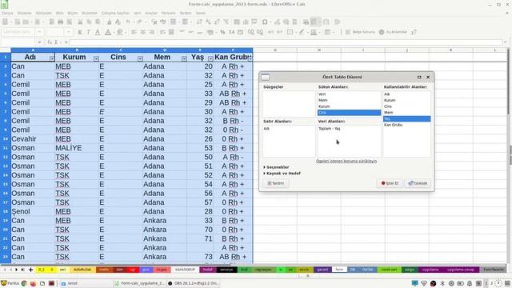This screenshot has width=512, height=288.
Task: Open the Düzenle menu
Action: pyautogui.click(x=25, y=13)
